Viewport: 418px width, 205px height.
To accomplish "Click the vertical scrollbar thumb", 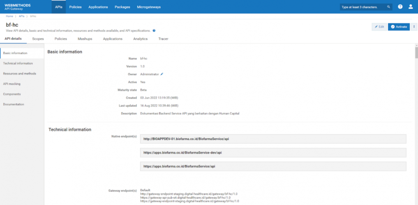I will (x=416, y=52).
